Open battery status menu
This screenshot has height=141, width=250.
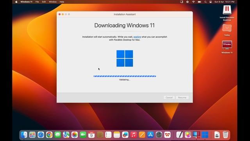point(200,2)
